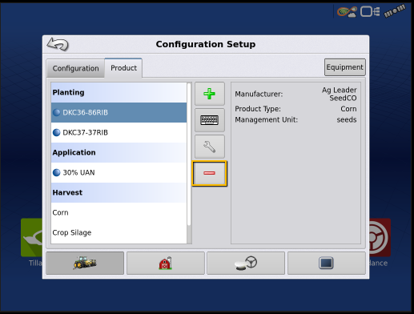
Task: Rename product using the keyboard icon button
Action: point(210,120)
